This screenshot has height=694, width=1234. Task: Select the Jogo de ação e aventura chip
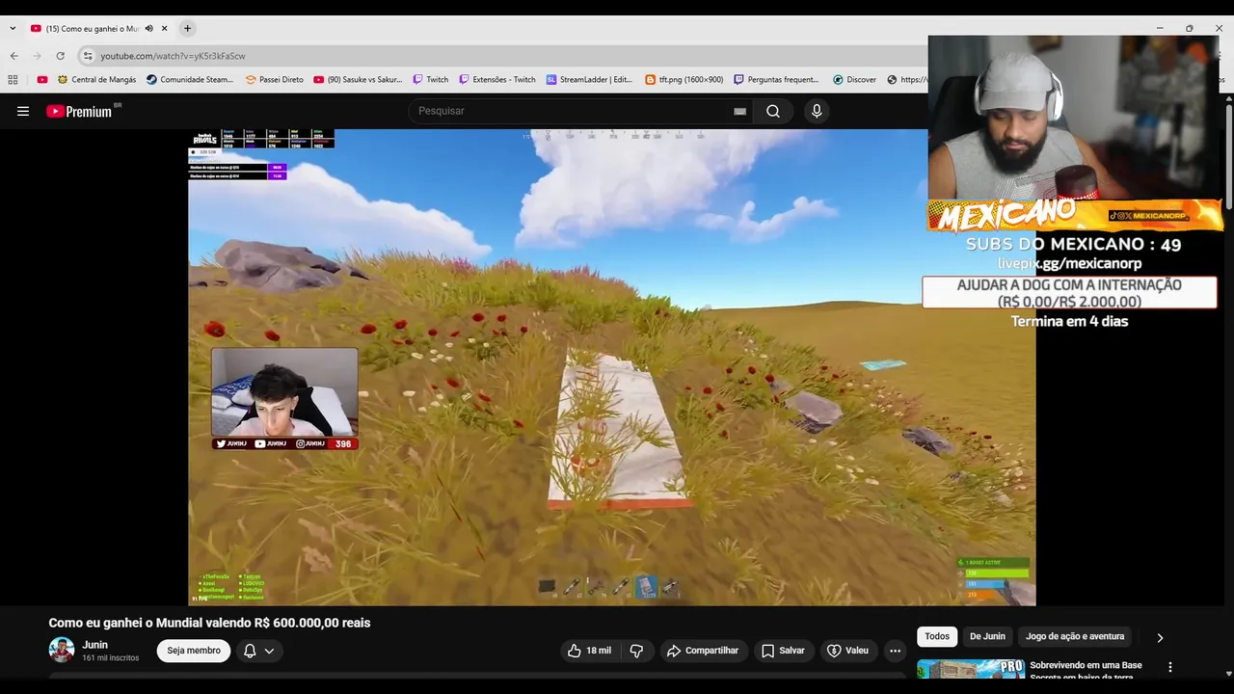(x=1075, y=636)
